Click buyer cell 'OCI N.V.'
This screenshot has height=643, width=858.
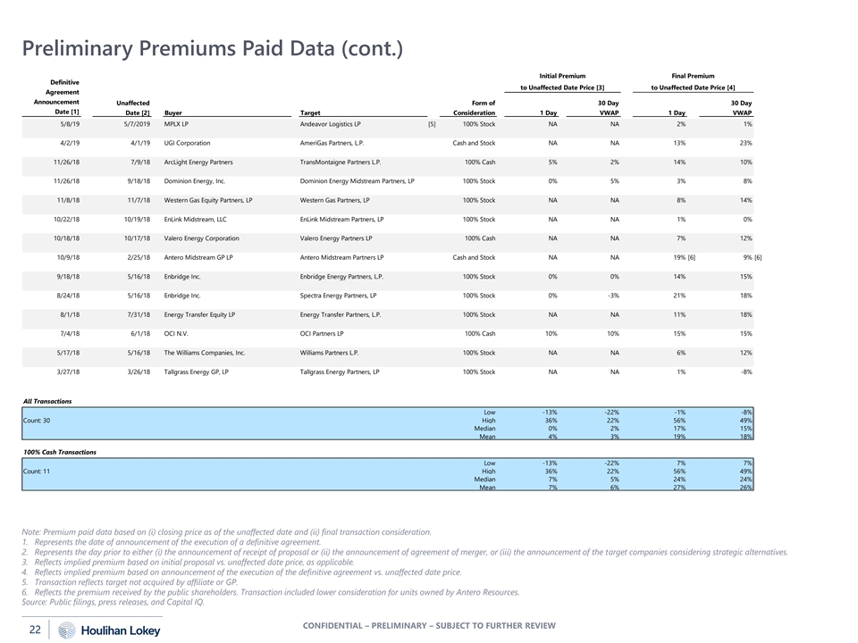click(176, 333)
